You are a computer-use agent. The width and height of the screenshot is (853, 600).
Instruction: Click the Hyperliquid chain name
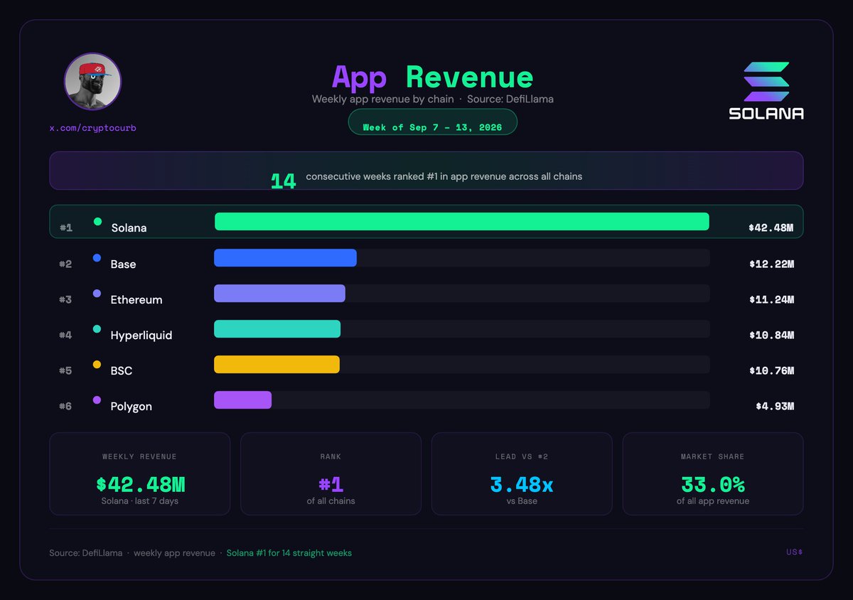pyautogui.click(x=141, y=336)
